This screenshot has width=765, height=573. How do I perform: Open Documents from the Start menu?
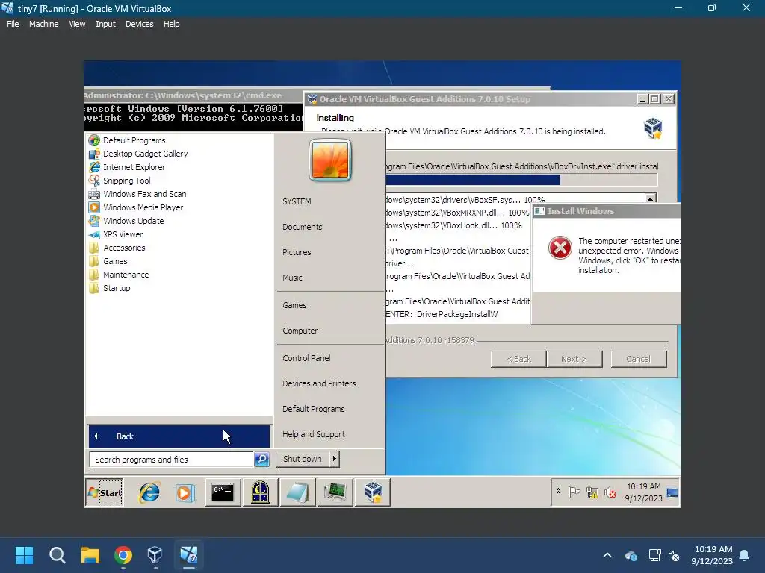point(302,227)
